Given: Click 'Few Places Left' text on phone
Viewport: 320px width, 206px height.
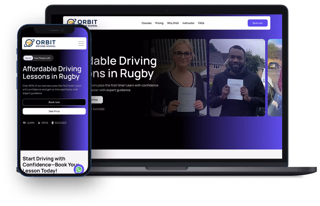Looking at the screenshot, I should (42, 58).
